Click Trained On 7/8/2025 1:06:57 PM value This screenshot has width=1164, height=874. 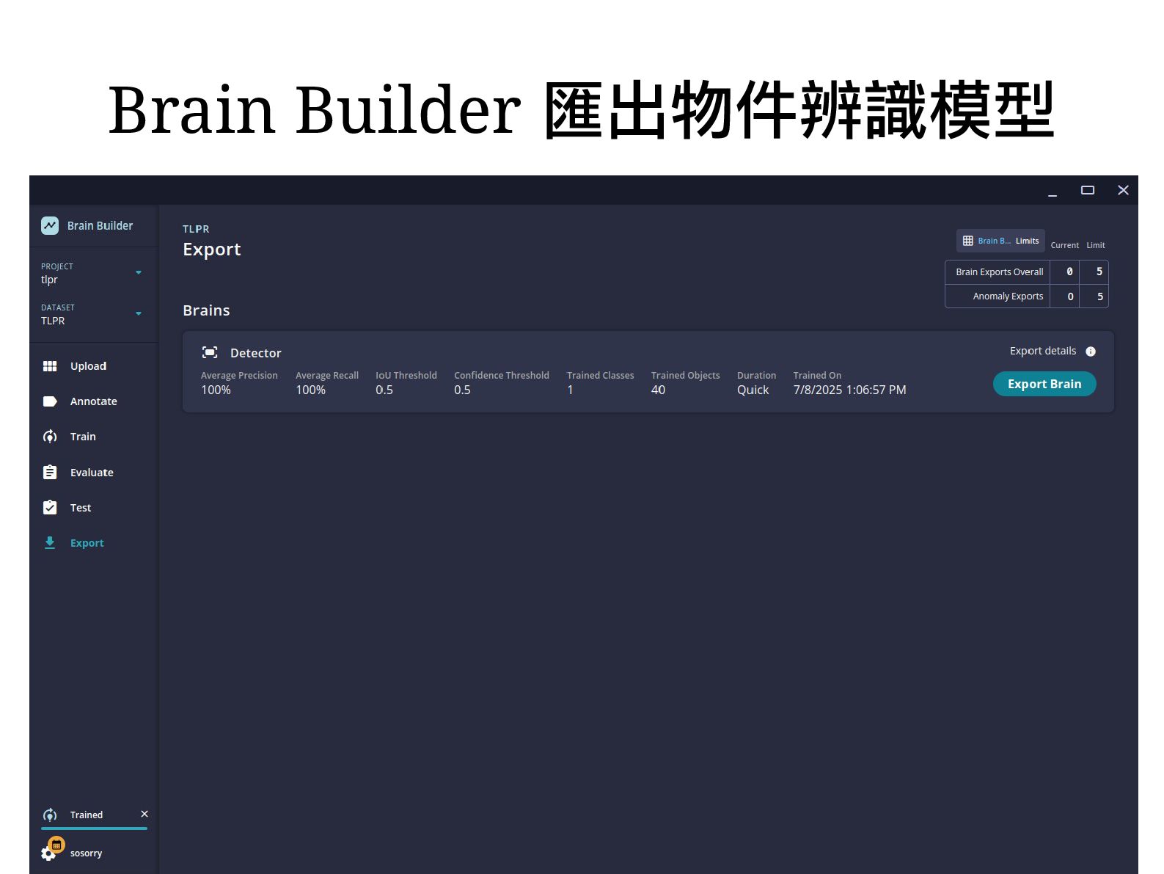pos(849,390)
